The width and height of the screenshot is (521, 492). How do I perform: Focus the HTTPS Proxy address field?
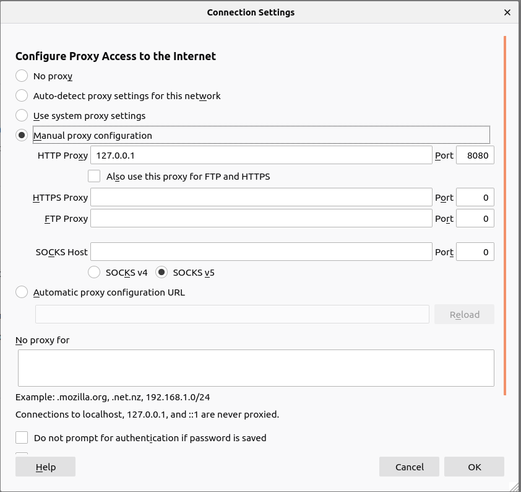[260, 198]
